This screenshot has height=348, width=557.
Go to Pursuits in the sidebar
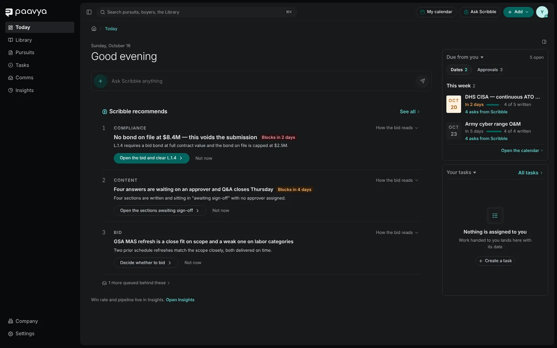(40, 53)
